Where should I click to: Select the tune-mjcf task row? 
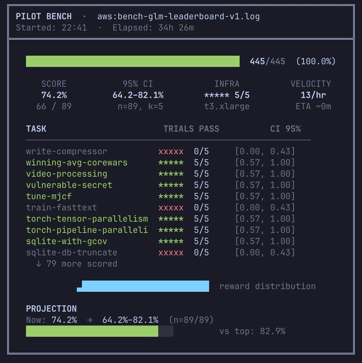point(161,196)
